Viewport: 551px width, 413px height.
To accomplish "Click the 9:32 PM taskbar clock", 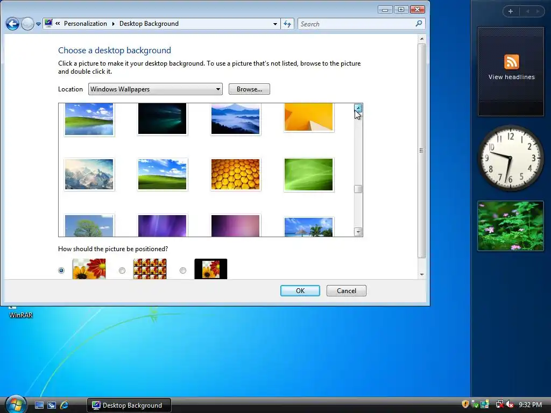I will point(530,405).
